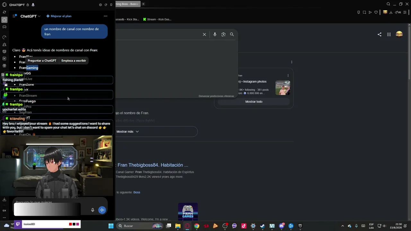Open the GX Cleaner broom sidebar icon

pyautogui.click(x=4, y=44)
